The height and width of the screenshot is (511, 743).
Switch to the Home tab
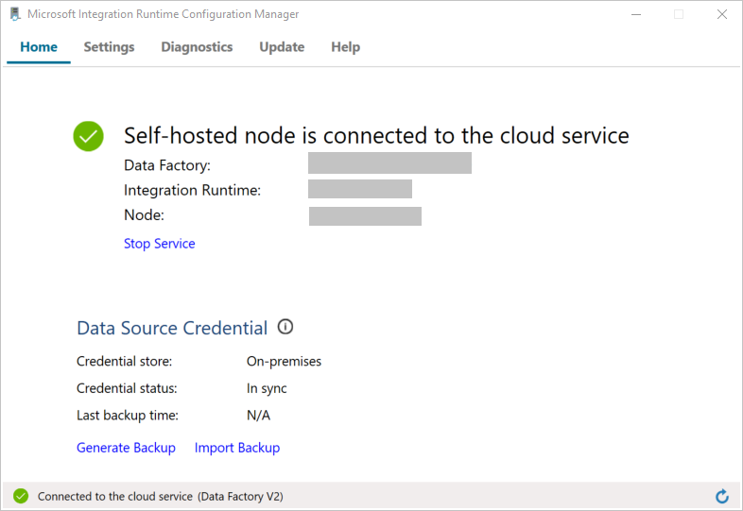point(39,47)
